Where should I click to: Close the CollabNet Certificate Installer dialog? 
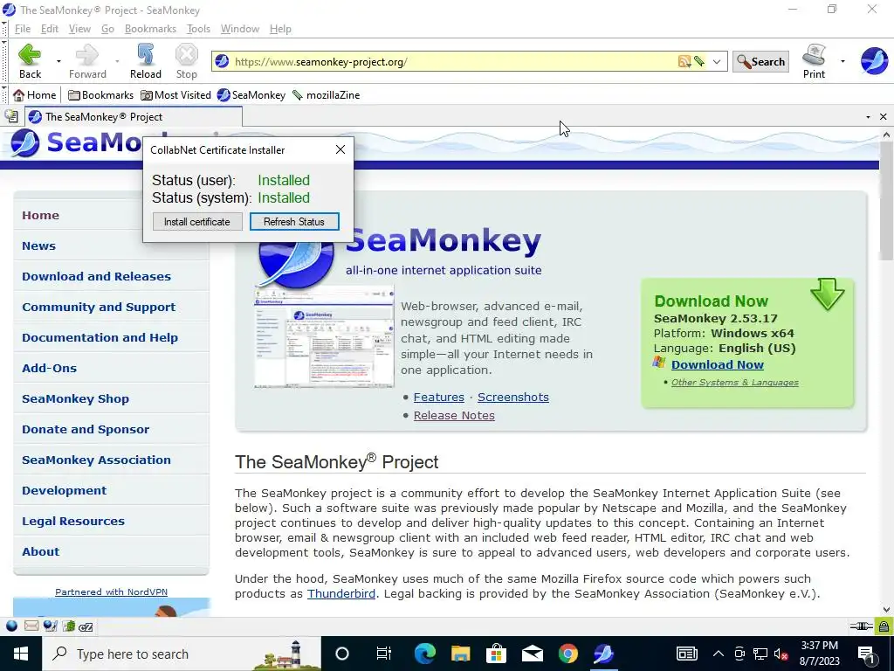tap(340, 149)
